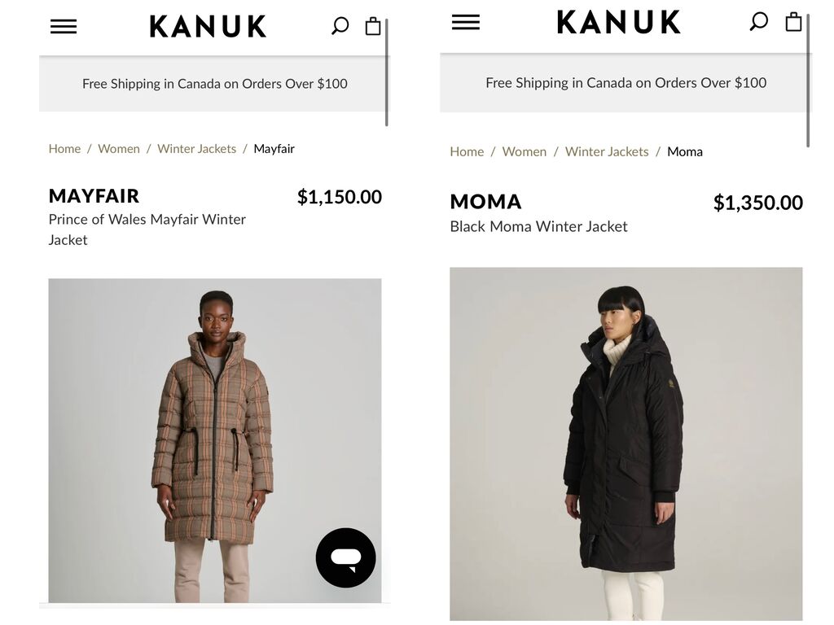Screen dimensions: 834x625
Task: Go to Home breadcrumb on Moma page
Action: 467,152
